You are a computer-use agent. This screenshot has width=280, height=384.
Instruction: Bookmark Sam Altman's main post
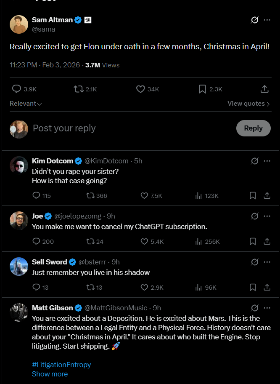202,89
